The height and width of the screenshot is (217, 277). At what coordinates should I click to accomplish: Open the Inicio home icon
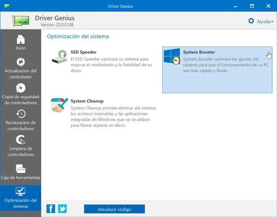[x=21, y=40]
